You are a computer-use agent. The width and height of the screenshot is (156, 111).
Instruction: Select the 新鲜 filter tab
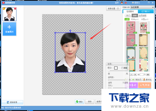(x=135, y=16)
